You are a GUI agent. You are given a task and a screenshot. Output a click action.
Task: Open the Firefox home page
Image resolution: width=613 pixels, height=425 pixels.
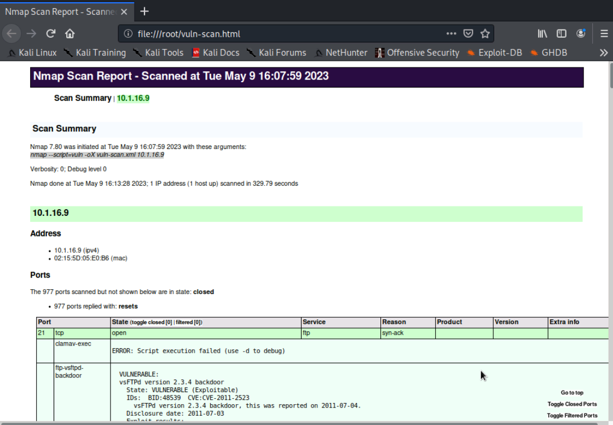(x=70, y=33)
